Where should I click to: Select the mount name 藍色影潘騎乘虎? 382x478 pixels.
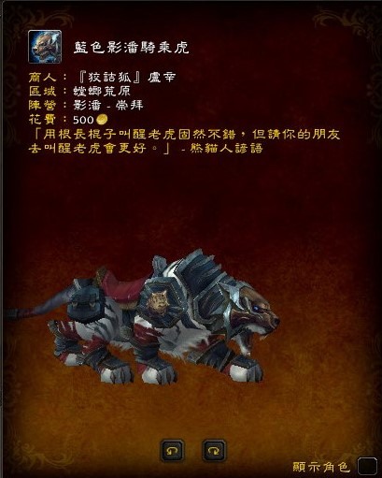click(131, 48)
